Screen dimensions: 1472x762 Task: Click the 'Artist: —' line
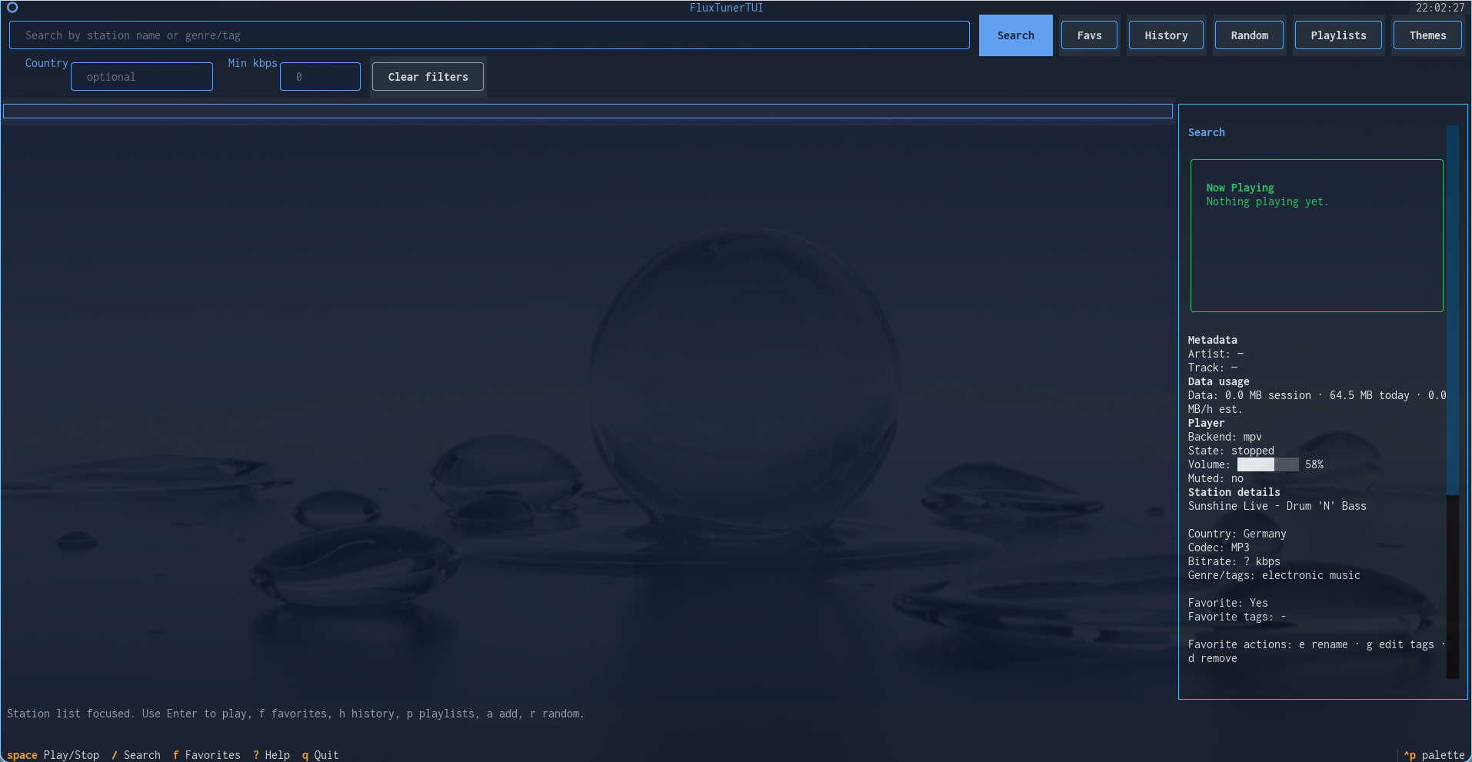(1215, 354)
